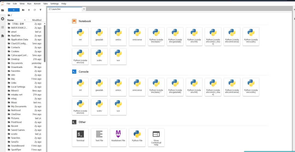This screenshot has height=152, width=295.
Task: Select the misaka net folder
Action: [25, 95]
